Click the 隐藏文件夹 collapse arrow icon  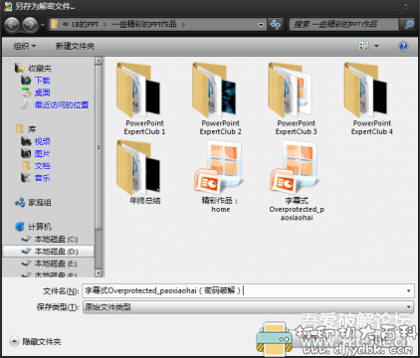click(14, 341)
